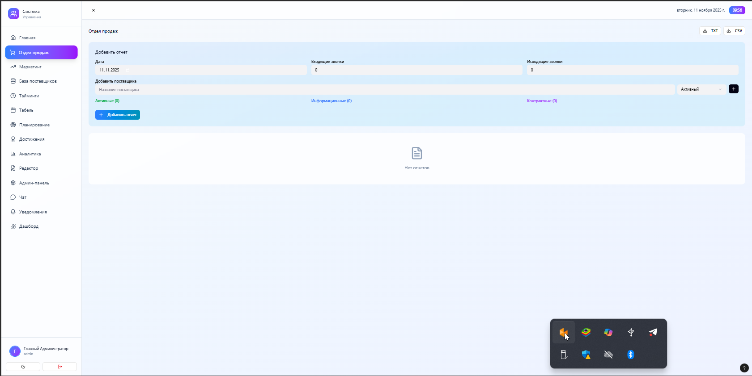Open the Активный supplier type dropdown
752x376 pixels.
pyautogui.click(x=701, y=89)
